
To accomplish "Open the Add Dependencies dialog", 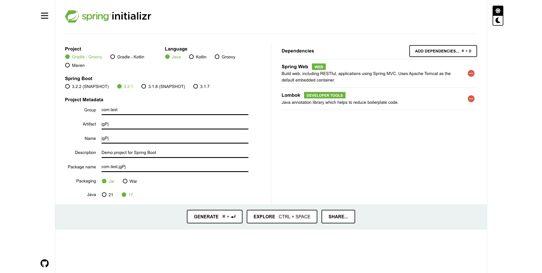I will (x=443, y=51).
